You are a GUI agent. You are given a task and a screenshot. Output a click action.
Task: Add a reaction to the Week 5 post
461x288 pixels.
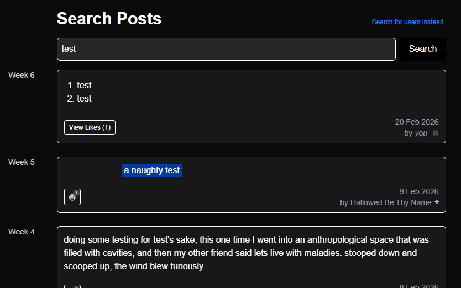click(x=72, y=197)
